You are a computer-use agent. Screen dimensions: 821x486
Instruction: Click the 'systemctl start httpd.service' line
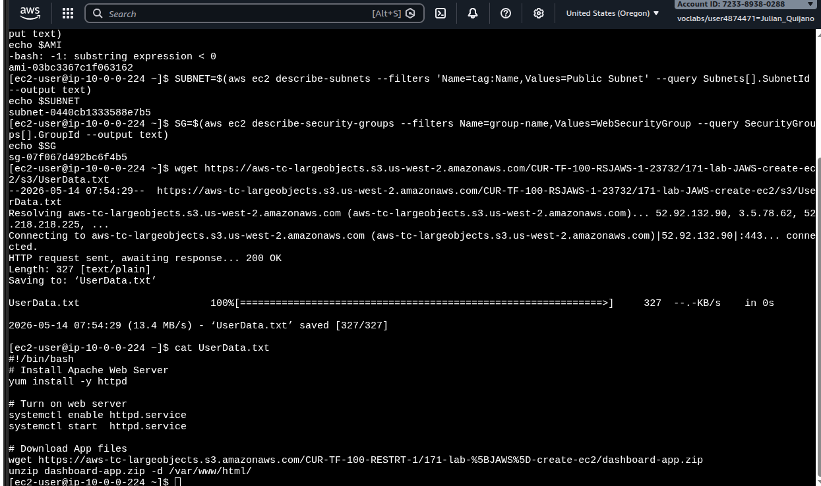click(98, 426)
